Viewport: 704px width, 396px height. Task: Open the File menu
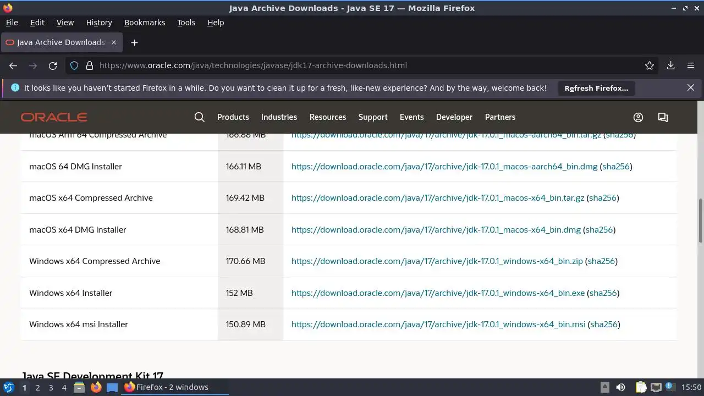tap(12, 23)
